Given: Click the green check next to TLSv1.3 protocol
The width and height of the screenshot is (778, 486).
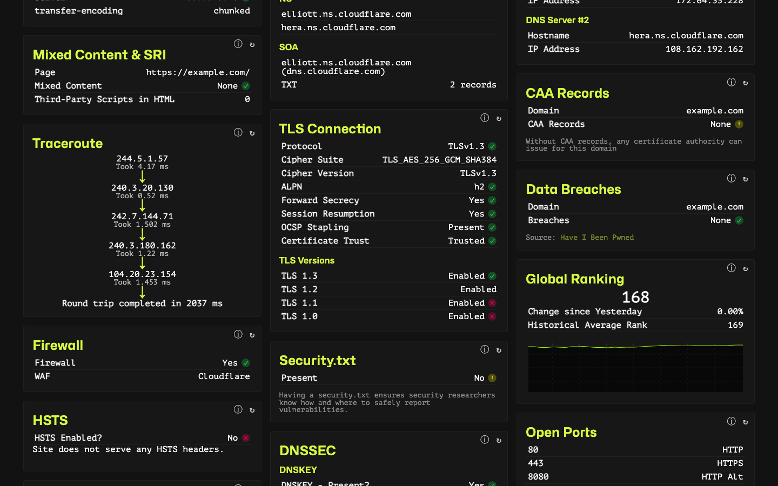Looking at the screenshot, I should click(x=492, y=146).
